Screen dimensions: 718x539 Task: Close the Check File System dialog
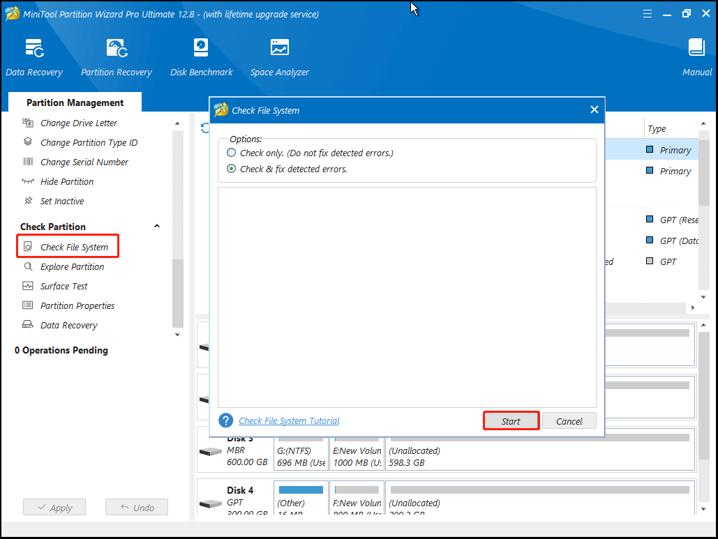pyautogui.click(x=594, y=109)
